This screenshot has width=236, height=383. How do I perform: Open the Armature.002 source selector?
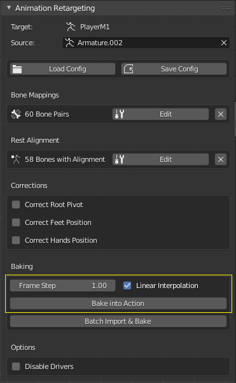pos(146,43)
